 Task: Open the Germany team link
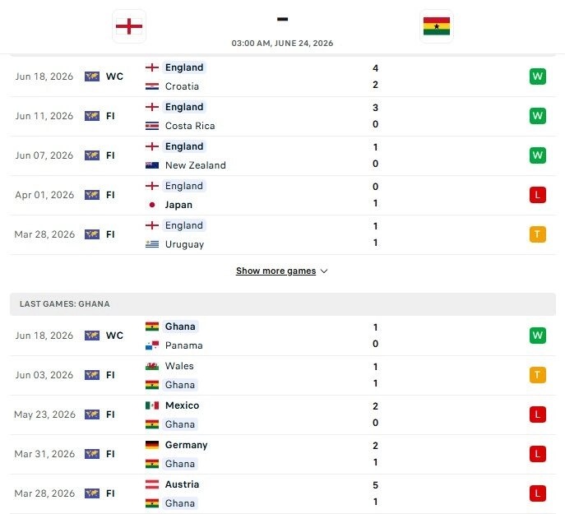[x=186, y=445]
